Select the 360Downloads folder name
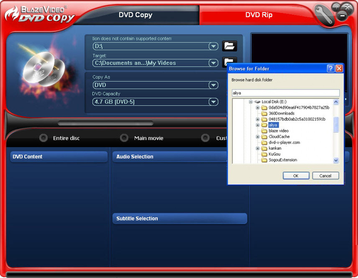 coord(281,114)
